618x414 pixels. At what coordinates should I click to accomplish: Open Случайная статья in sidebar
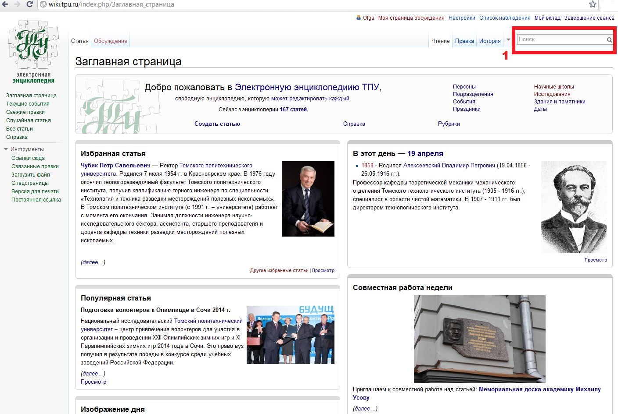29,120
